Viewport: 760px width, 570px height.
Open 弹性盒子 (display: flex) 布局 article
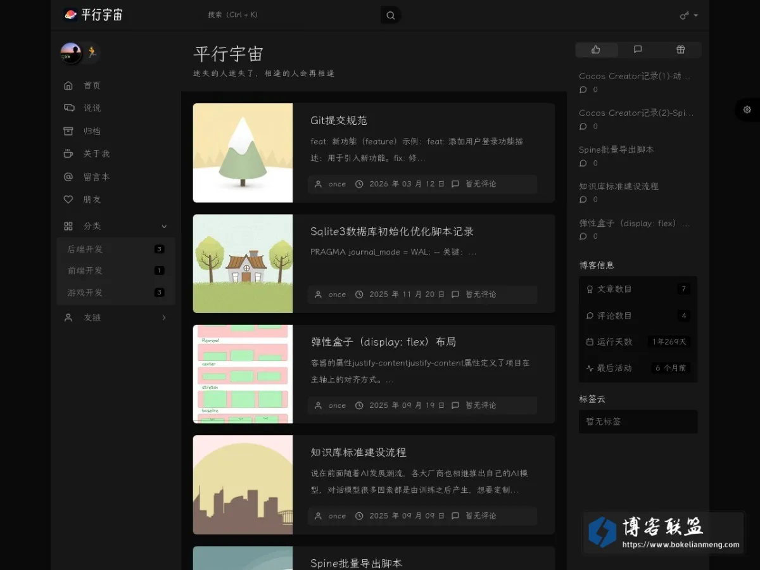[383, 342]
